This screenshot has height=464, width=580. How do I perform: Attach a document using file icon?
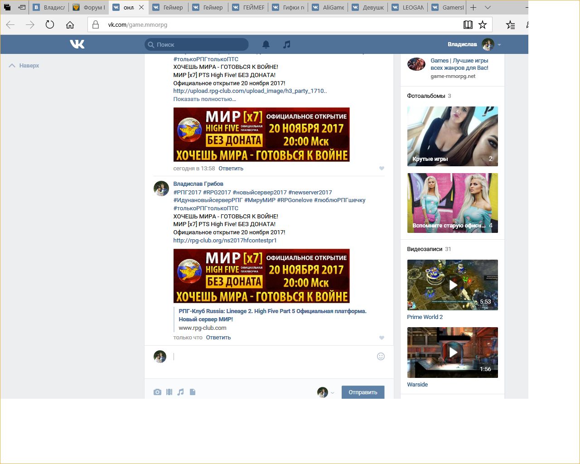click(193, 392)
